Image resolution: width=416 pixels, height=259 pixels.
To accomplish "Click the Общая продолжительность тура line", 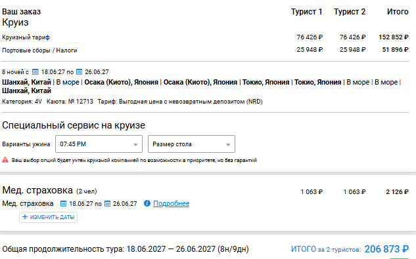I will tap(126, 249).
